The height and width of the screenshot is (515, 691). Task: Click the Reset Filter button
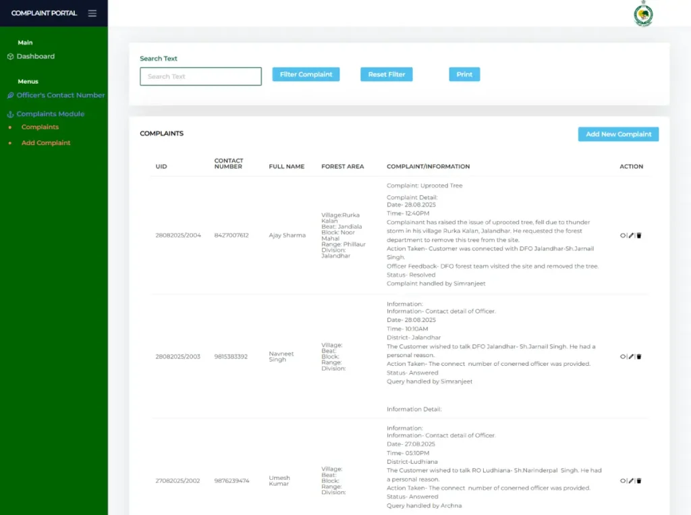[x=386, y=74]
